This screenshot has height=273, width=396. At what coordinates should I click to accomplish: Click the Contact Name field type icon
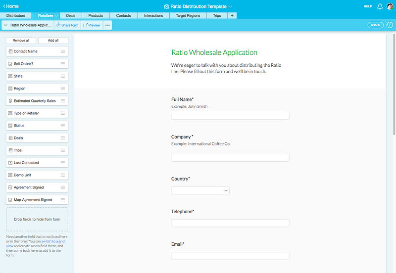[x=10, y=51]
